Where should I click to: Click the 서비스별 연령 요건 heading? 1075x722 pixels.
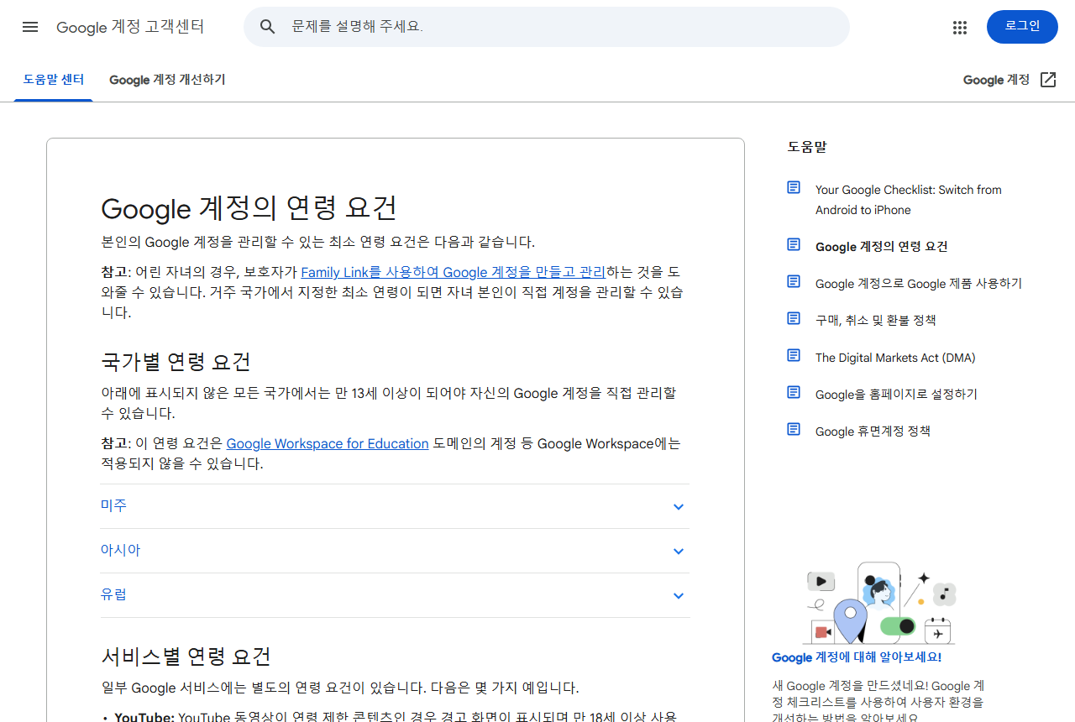click(x=186, y=656)
